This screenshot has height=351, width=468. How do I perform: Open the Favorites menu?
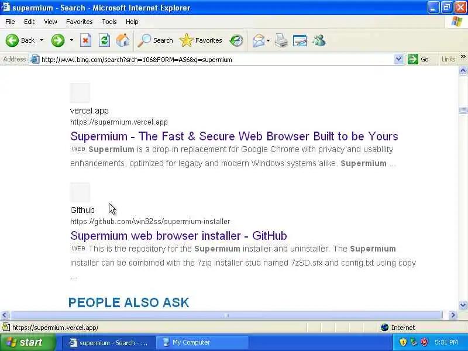[80, 22]
